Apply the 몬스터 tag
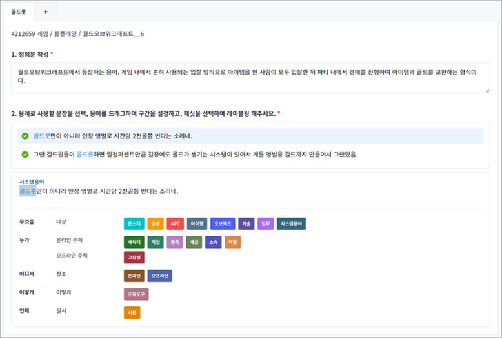502x338 pixels. click(134, 223)
